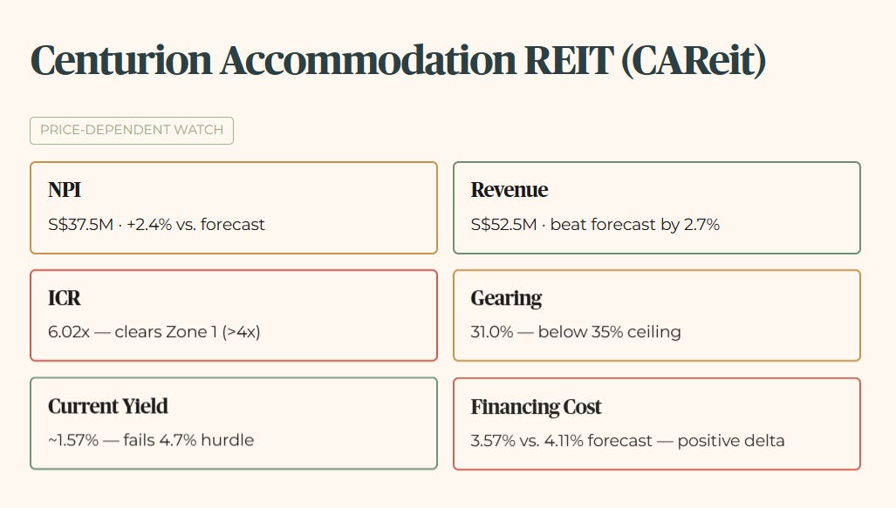Click the Financing Cost heading
896x508 pixels.
pyautogui.click(x=536, y=407)
